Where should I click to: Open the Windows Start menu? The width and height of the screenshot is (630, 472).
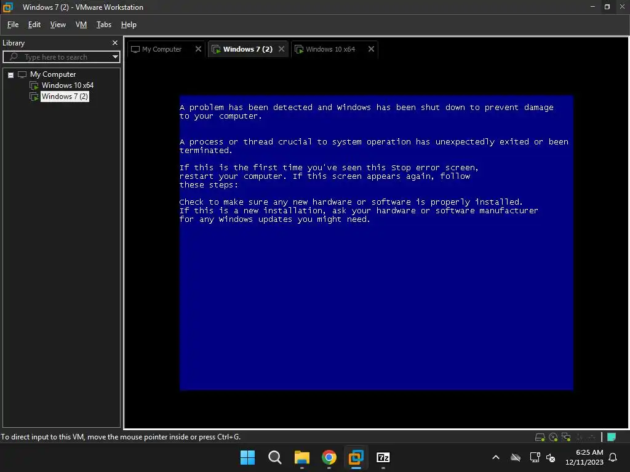pyautogui.click(x=247, y=457)
